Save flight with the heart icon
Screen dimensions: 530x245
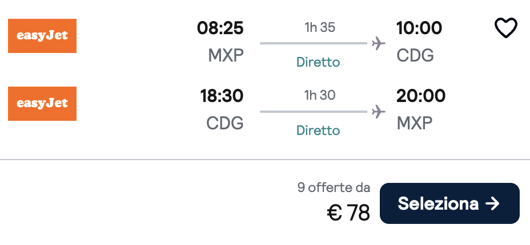click(505, 28)
